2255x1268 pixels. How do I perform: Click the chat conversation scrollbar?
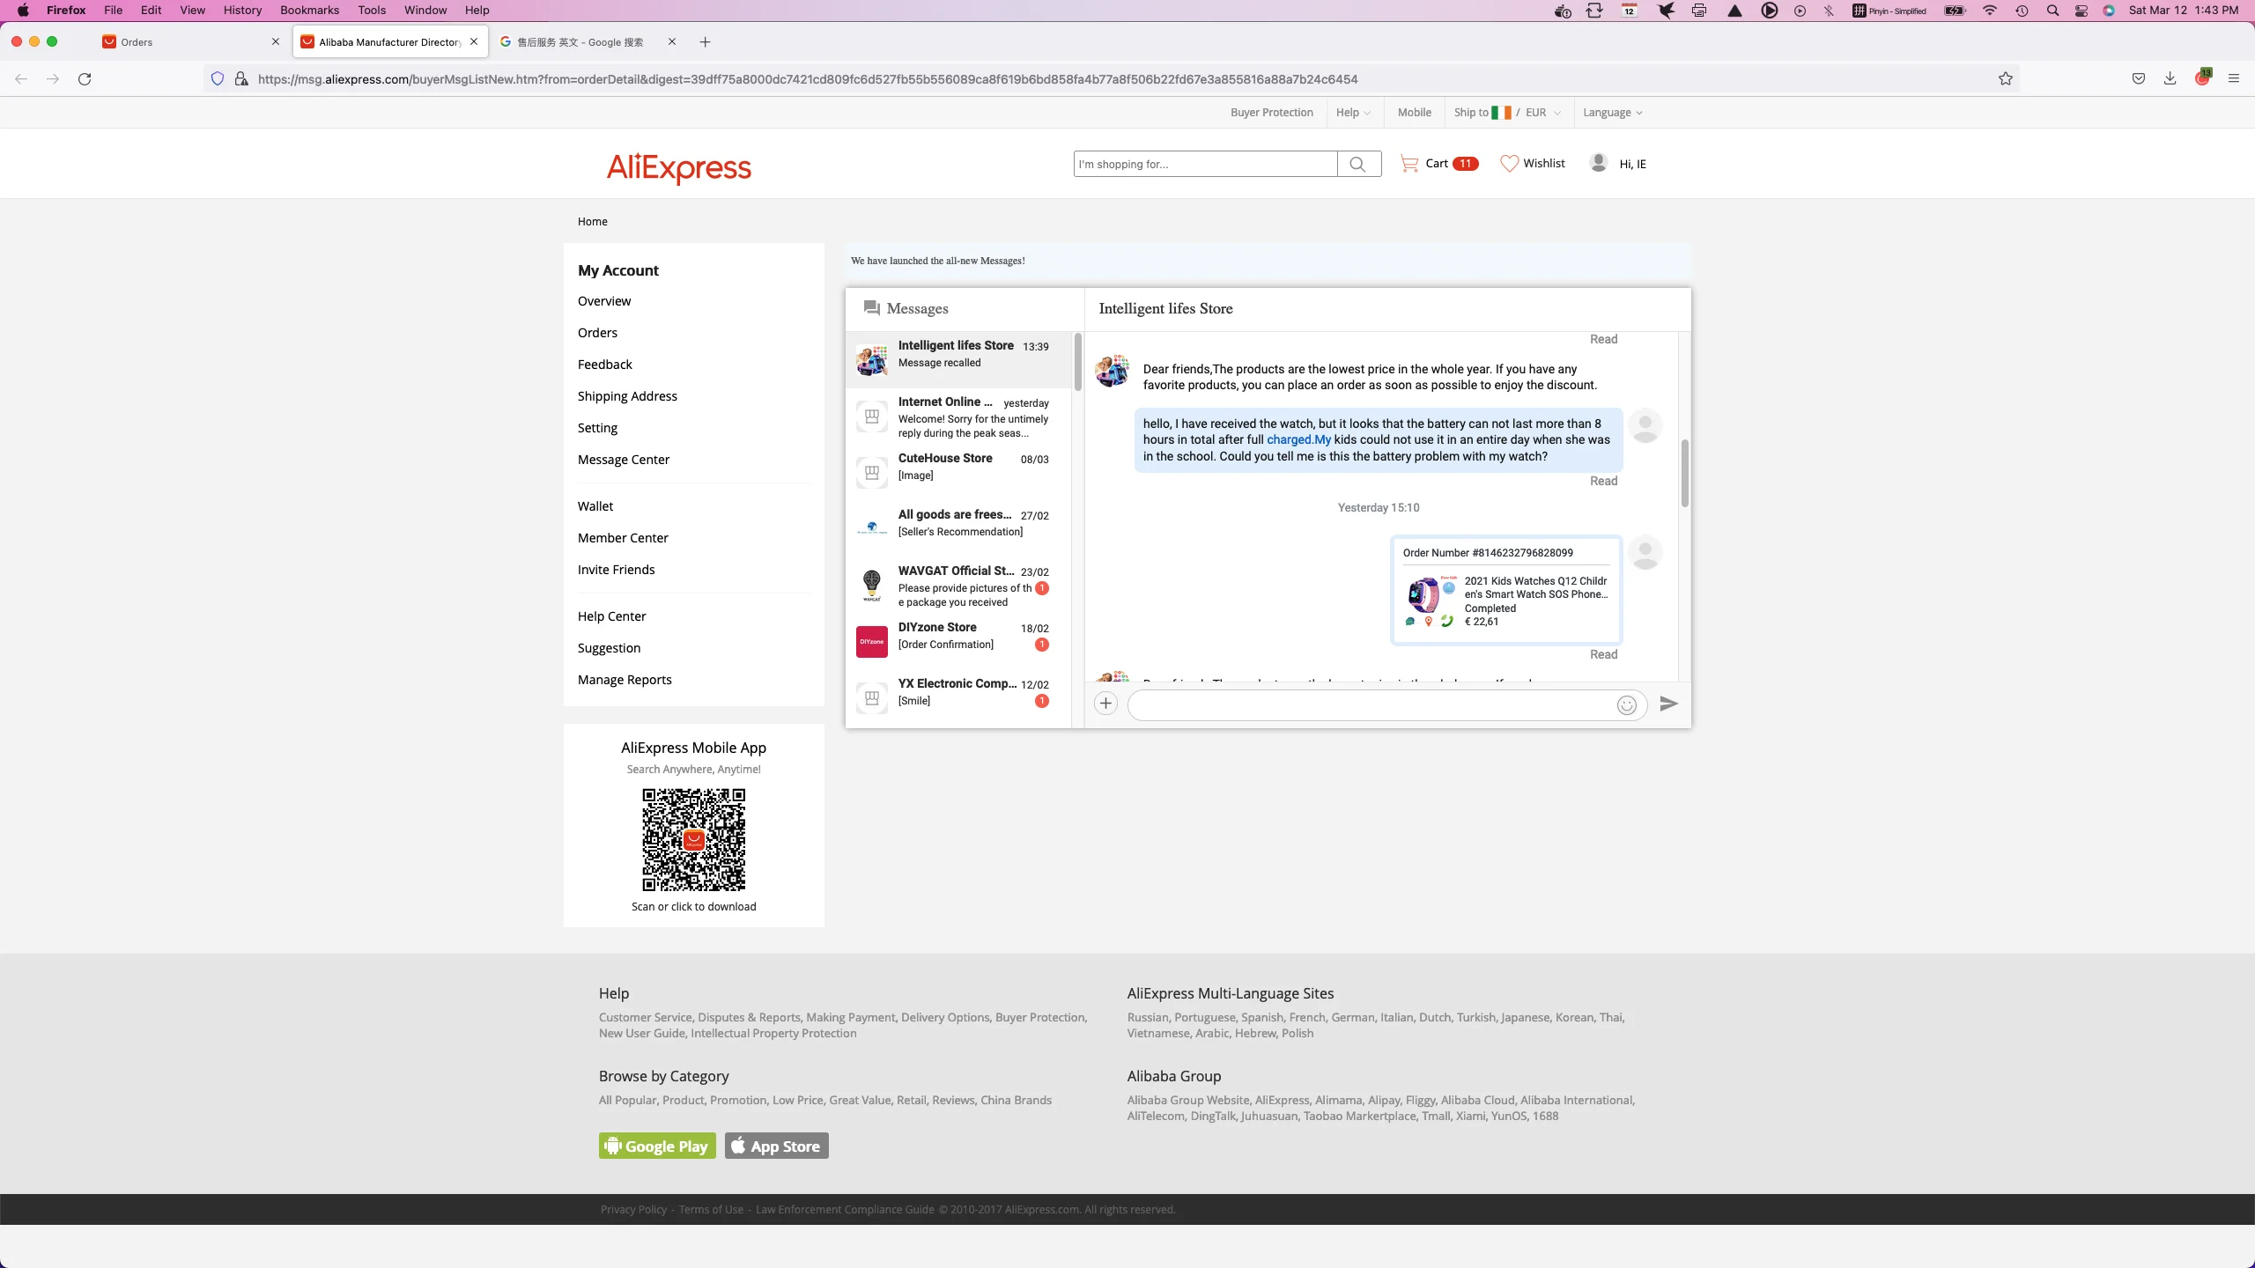point(1684,472)
